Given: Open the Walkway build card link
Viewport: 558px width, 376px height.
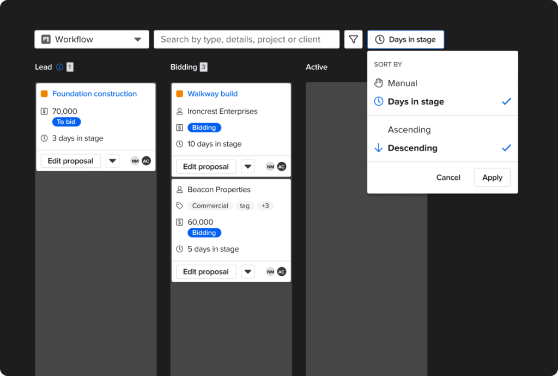Looking at the screenshot, I should point(213,93).
